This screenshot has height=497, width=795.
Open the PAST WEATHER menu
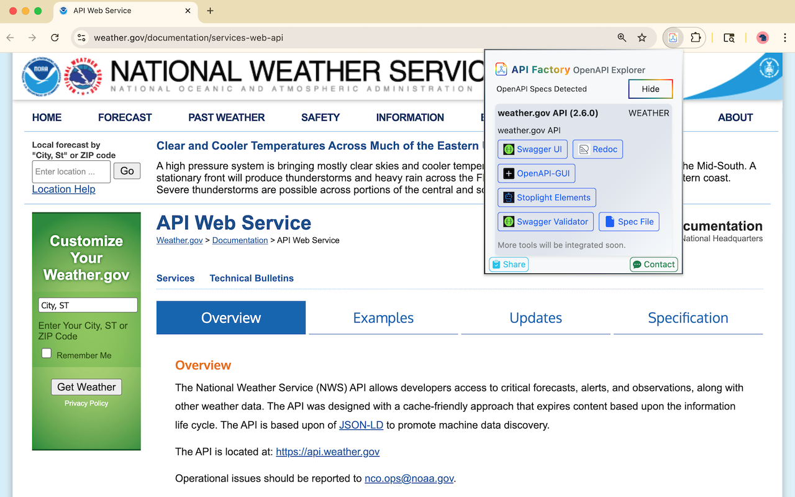click(x=227, y=117)
